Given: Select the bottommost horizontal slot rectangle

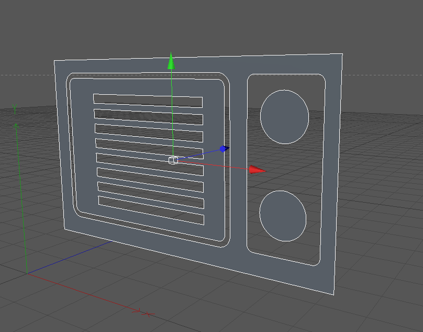Looking at the screenshot, I should tap(151, 211).
